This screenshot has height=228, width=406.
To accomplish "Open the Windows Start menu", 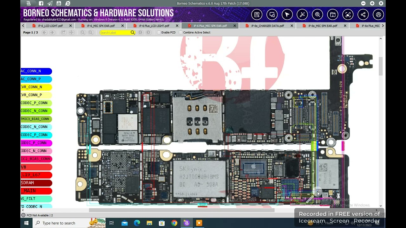I will 26,223.
